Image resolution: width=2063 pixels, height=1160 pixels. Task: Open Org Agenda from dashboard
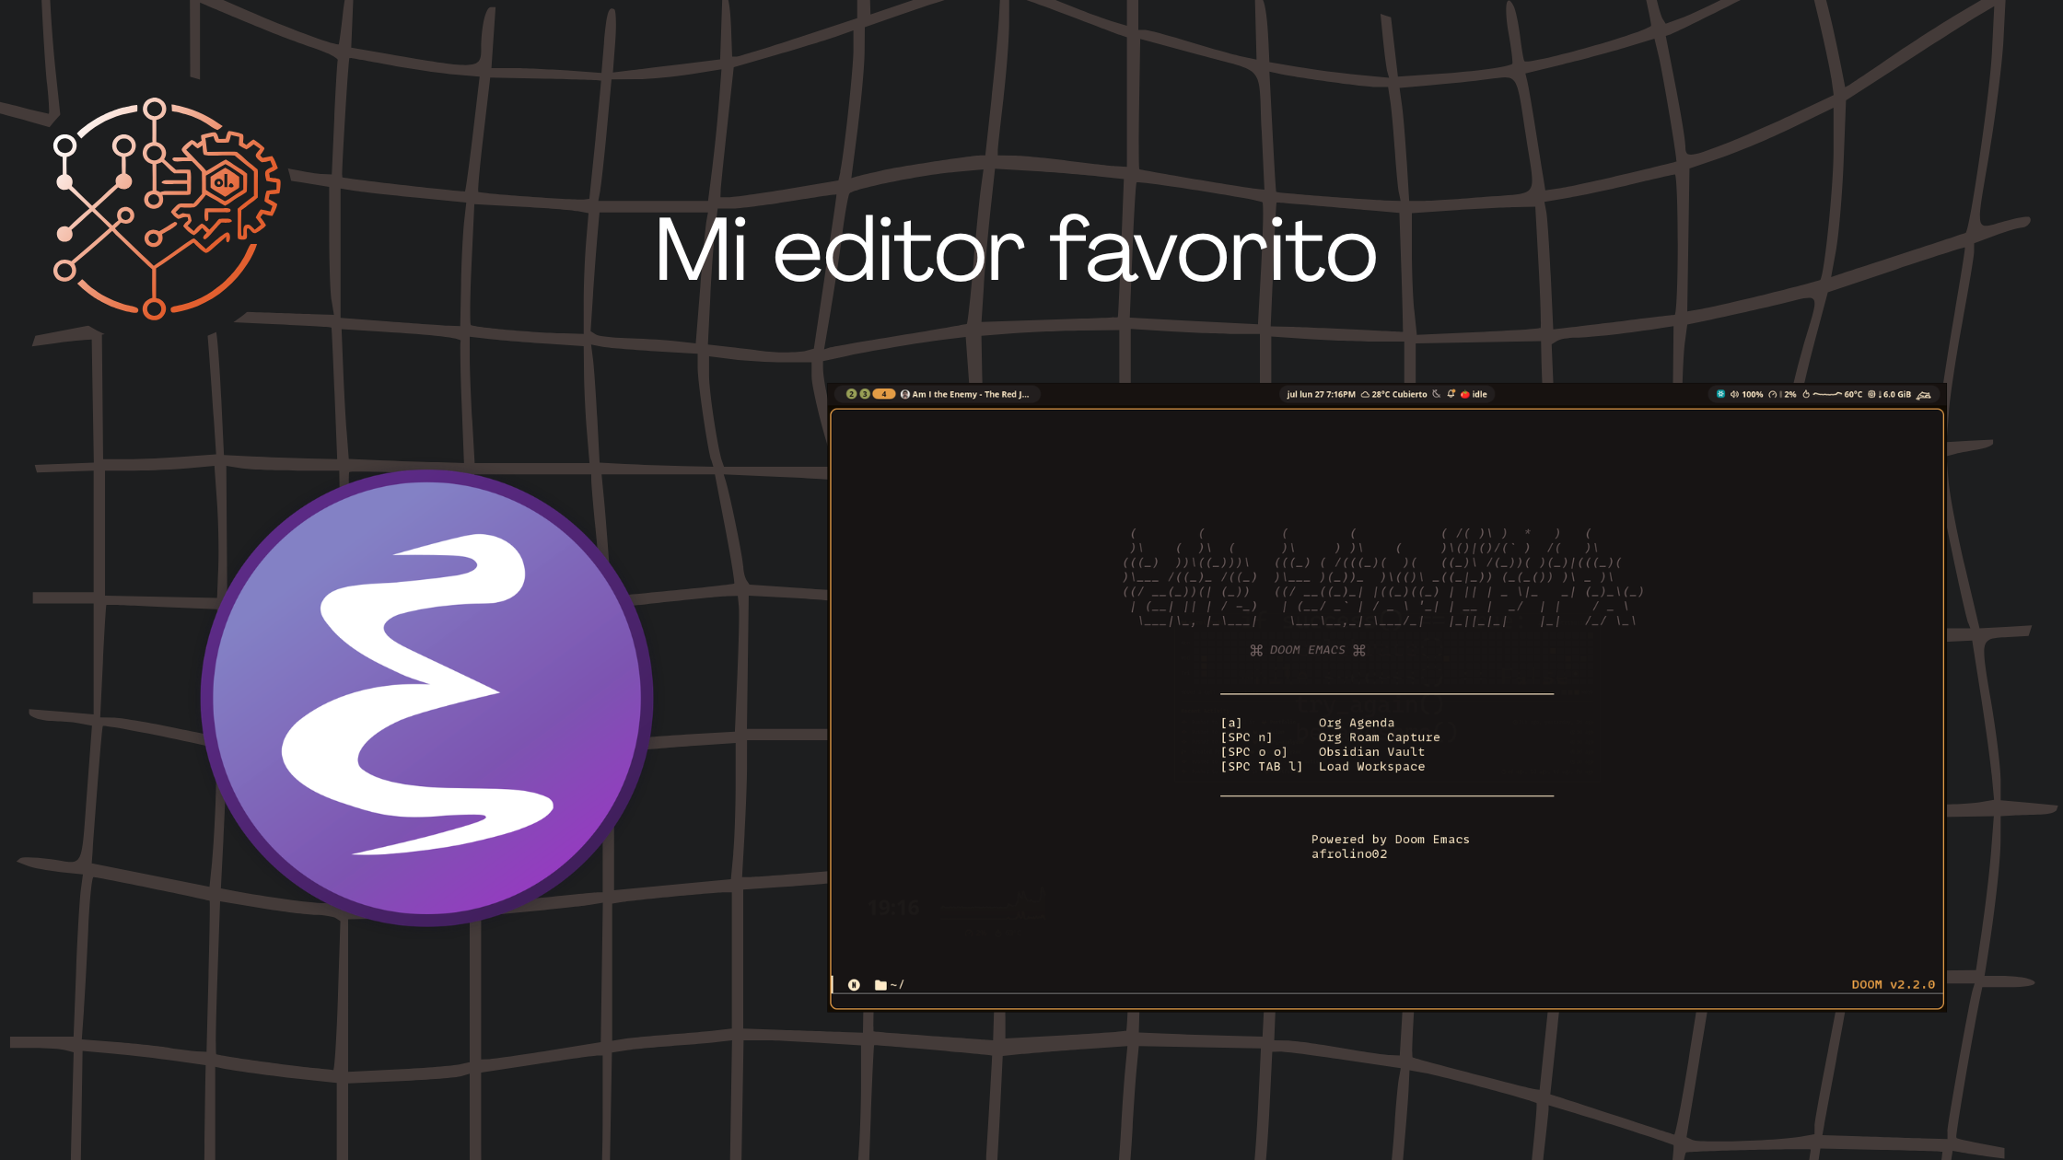1356,723
